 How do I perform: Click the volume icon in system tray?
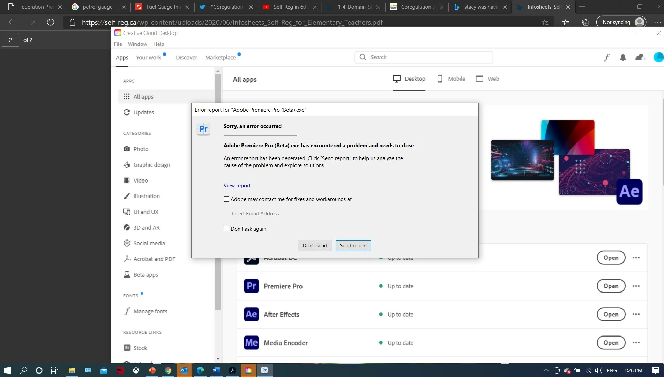(x=599, y=370)
